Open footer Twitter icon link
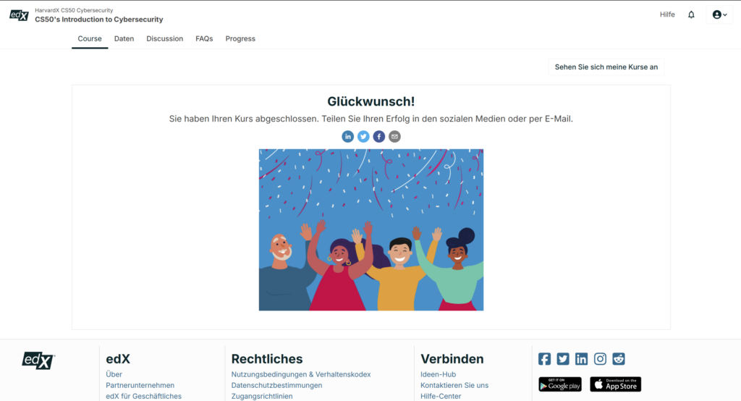The width and height of the screenshot is (741, 401). click(563, 359)
